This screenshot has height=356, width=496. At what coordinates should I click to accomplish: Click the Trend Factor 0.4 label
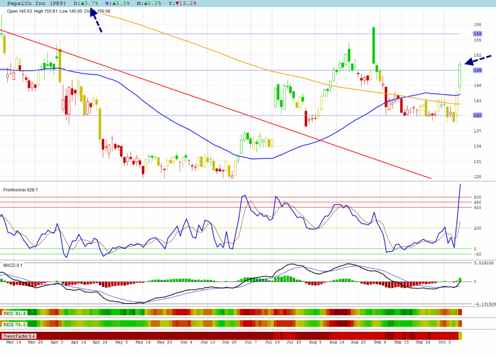pos(19,336)
